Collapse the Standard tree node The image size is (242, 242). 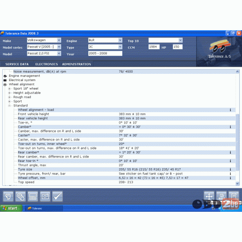point(9,106)
